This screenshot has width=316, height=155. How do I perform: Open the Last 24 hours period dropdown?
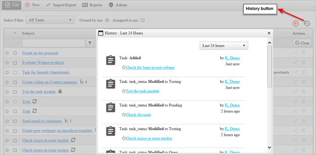coord(224,46)
